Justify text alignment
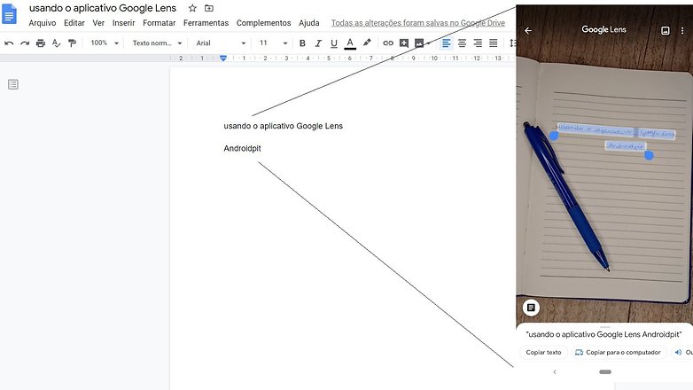This screenshot has height=390, width=693. click(x=494, y=43)
